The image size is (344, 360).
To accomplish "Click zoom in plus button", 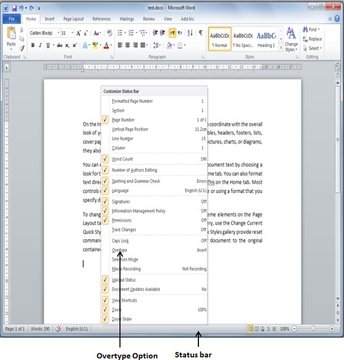I will tap(332, 329).
